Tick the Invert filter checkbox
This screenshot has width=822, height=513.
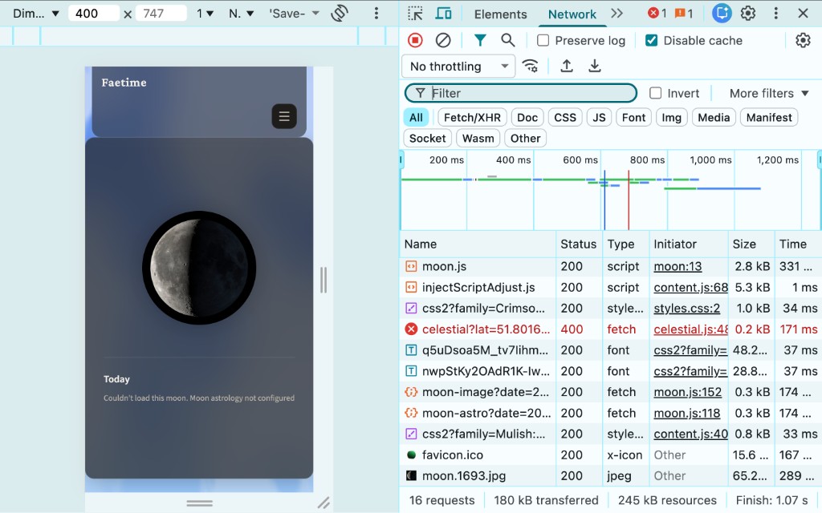[x=656, y=93]
